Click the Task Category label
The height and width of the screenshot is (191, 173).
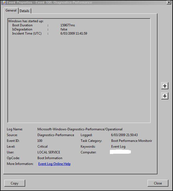click(x=91, y=141)
